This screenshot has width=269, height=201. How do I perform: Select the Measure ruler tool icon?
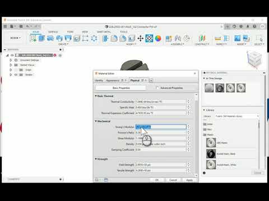point(218,39)
